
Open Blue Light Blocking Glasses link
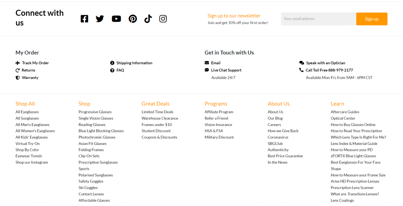point(101,131)
